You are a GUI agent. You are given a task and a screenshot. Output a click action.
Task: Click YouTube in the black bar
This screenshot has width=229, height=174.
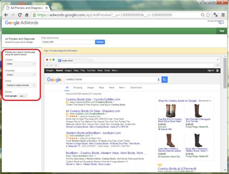pos(91,71)
